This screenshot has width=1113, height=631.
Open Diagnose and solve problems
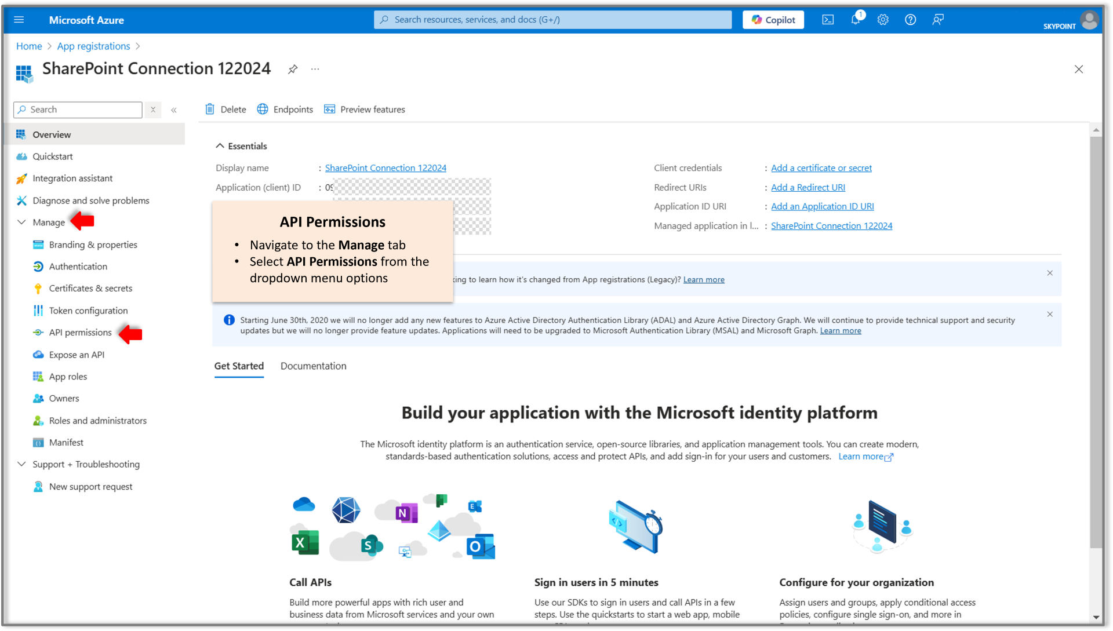click(91, 200)
